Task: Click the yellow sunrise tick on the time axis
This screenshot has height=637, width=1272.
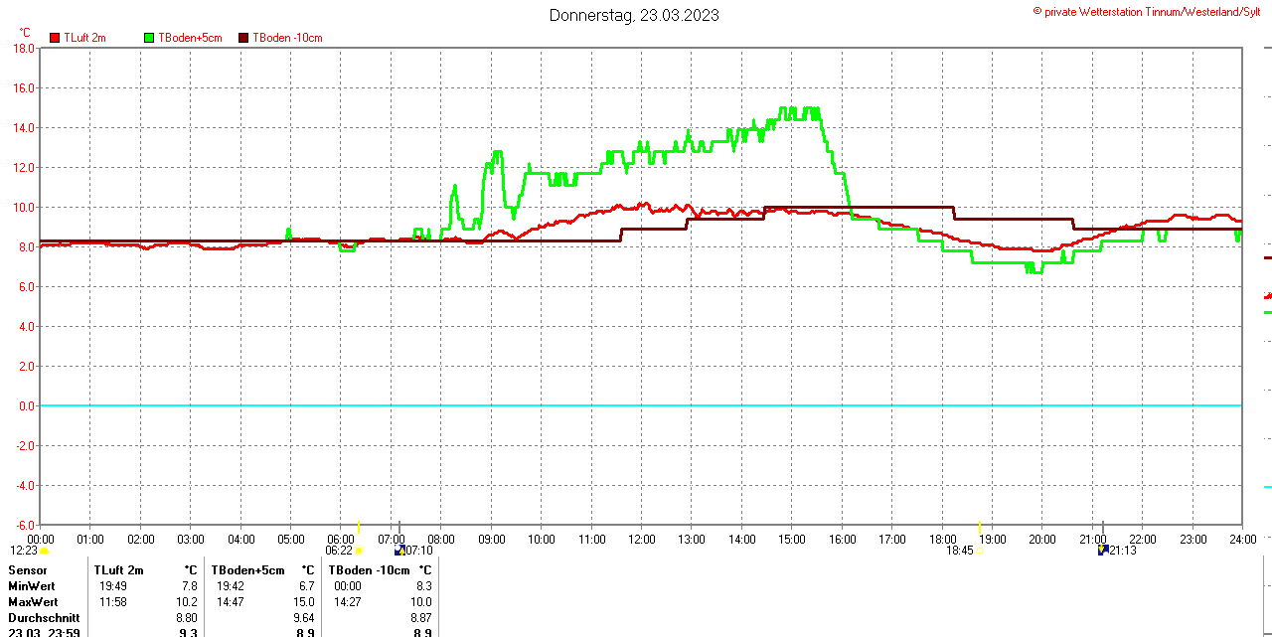Action: (358, 527)
